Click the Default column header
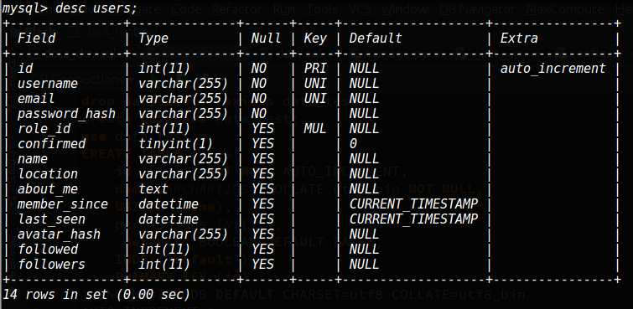The height and width of the screenshot is (309, 633). [x=376, y=39]
